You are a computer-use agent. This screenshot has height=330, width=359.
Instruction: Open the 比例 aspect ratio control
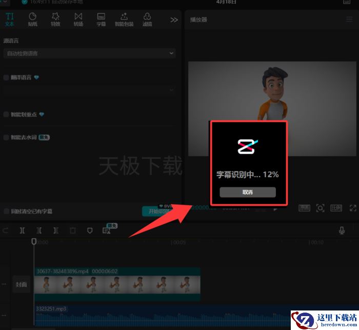(336, 208)
